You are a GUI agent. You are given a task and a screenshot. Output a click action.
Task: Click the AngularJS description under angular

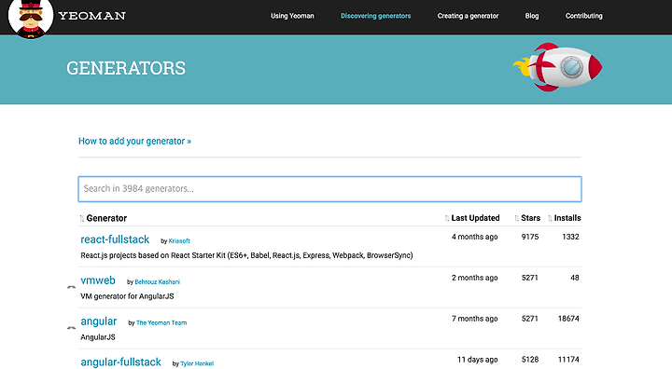(98, 337)
